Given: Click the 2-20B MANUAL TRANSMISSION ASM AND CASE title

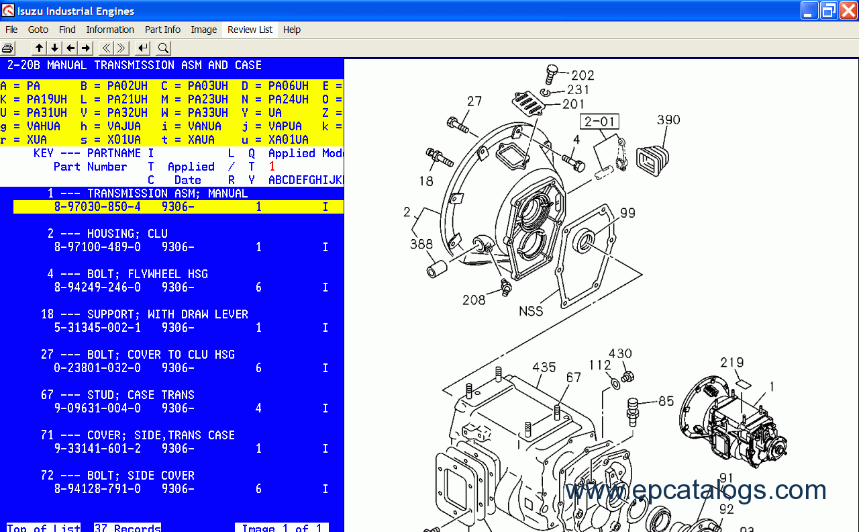Looking at the screenshot, I should [134, 65].
